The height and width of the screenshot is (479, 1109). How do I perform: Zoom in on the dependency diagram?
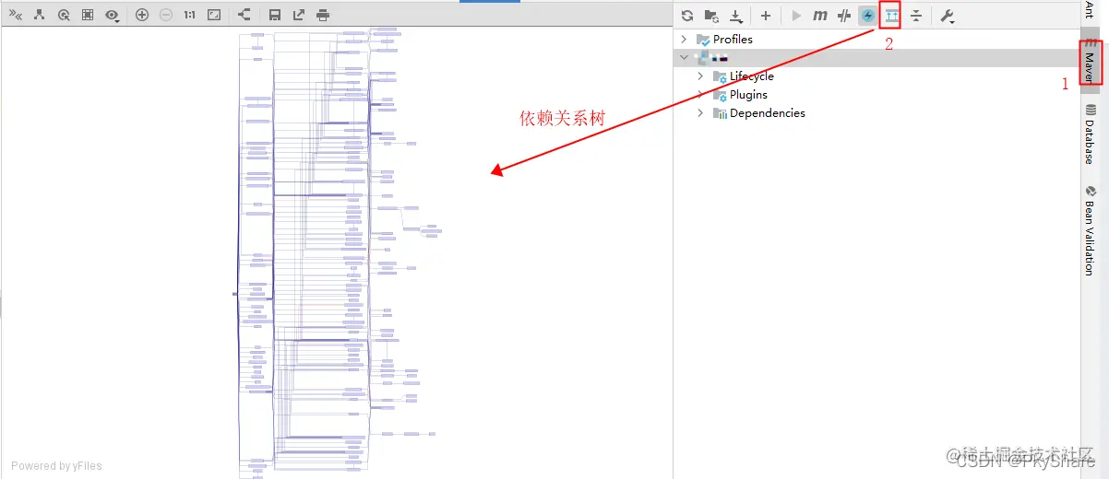pyautogui.click(x=141, y=15)
